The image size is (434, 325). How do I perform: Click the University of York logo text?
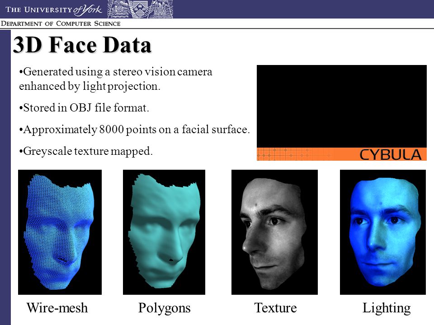coord(54,9)
